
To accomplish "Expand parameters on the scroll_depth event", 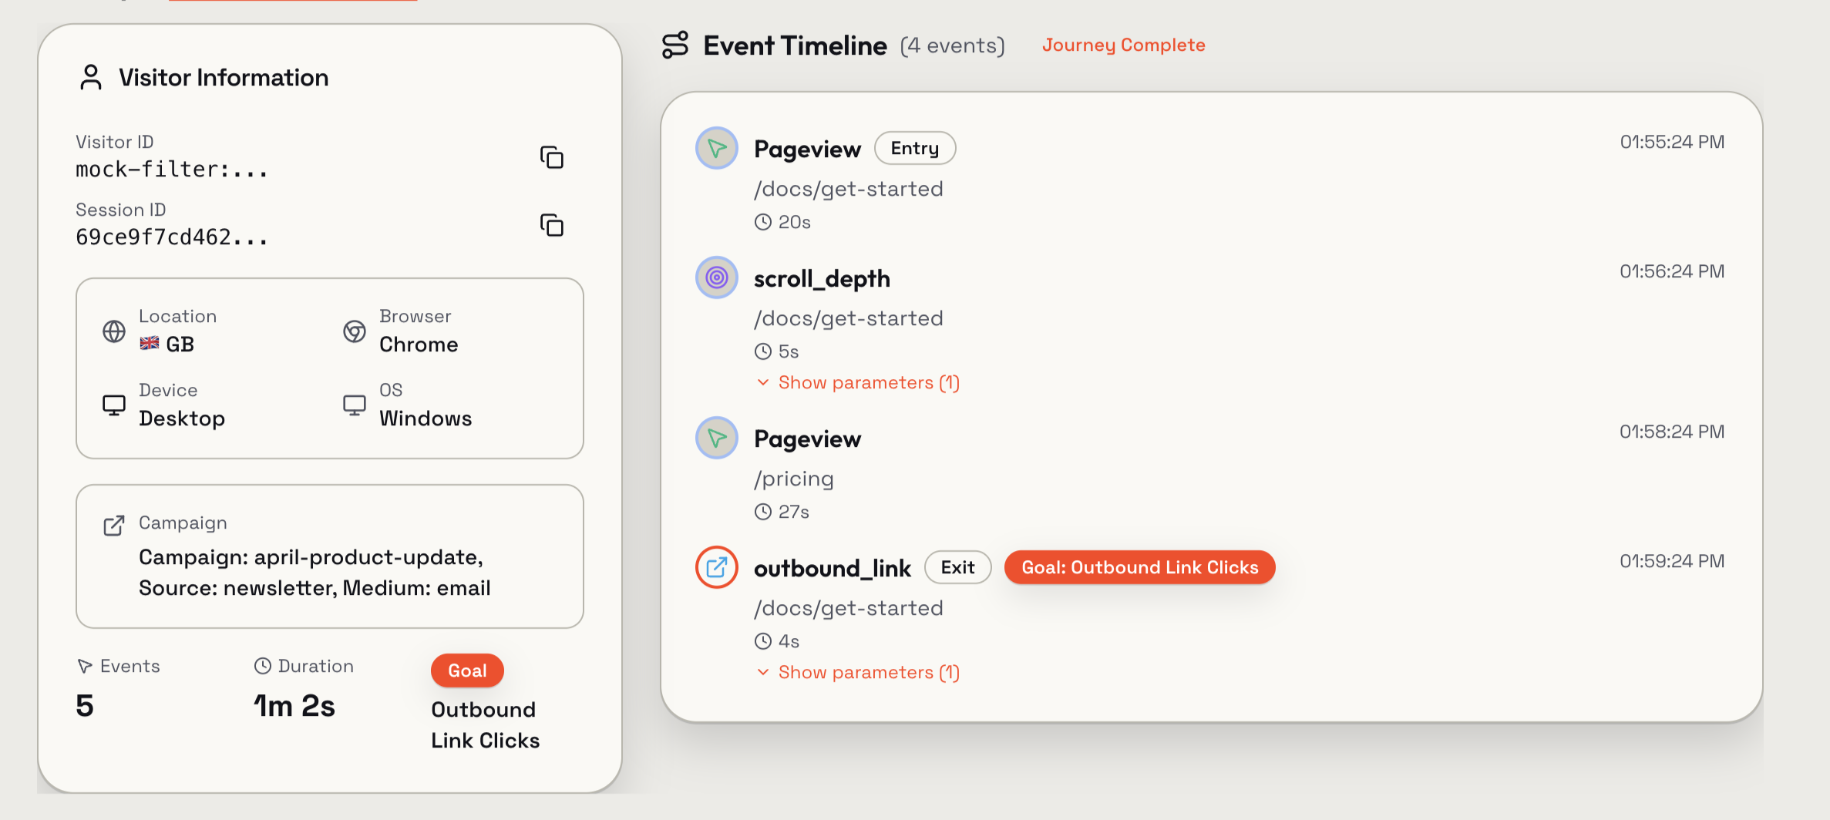I will point(857,382).
